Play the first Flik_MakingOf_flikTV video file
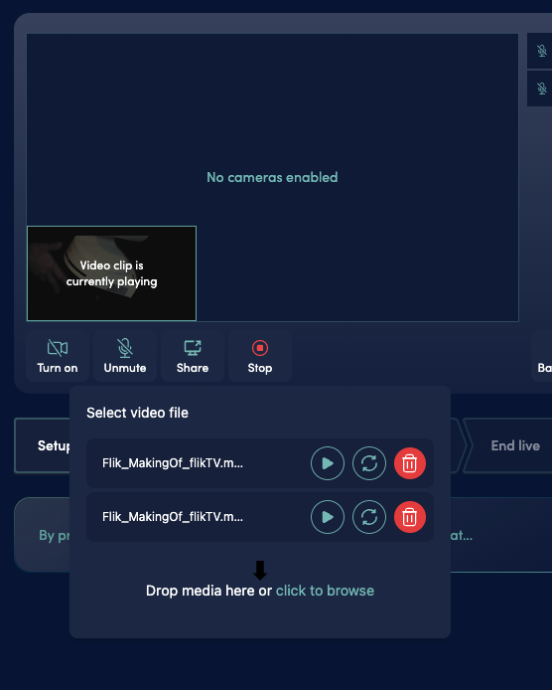 [328, 463]
